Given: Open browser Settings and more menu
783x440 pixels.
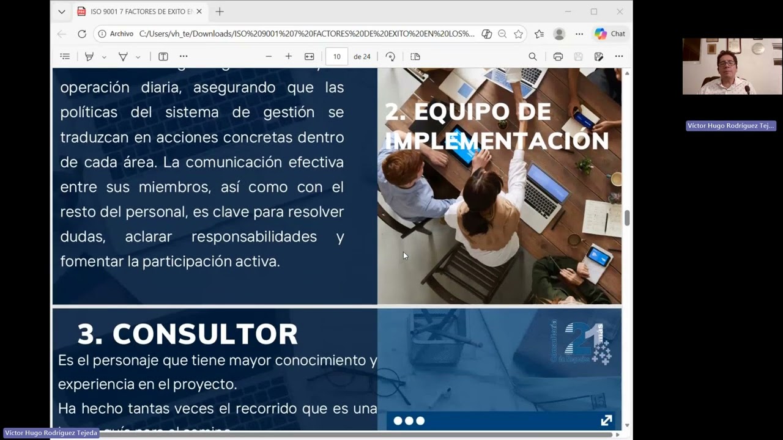Looking at the screenshot, I should pos(579,34).
